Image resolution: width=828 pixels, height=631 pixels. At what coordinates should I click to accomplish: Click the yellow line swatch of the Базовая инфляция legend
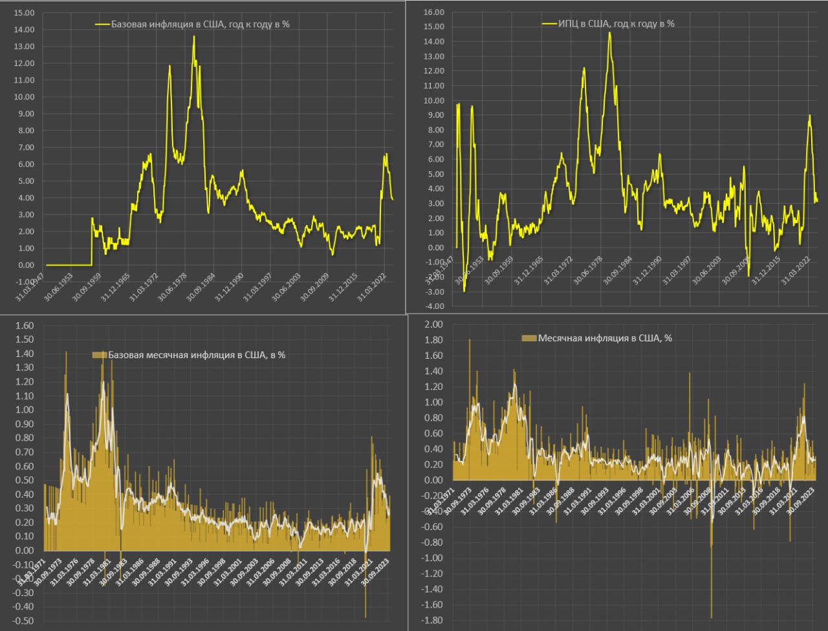coord(103,24)
